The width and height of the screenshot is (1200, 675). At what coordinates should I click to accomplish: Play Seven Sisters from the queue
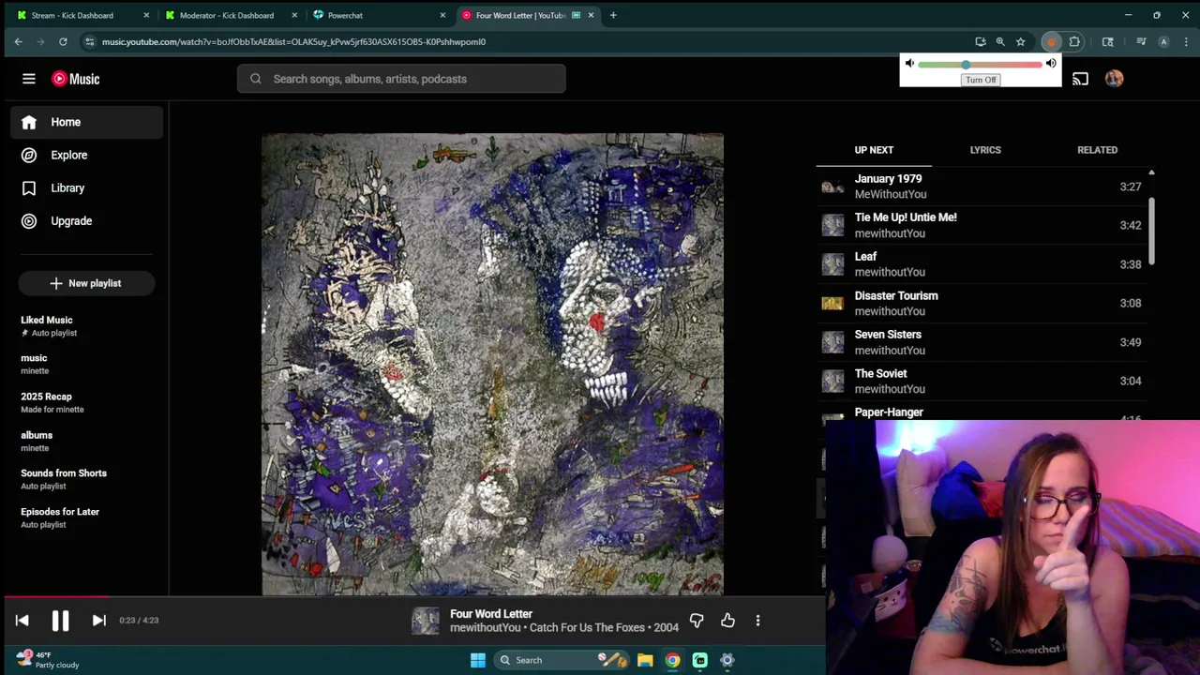[982, 342]
